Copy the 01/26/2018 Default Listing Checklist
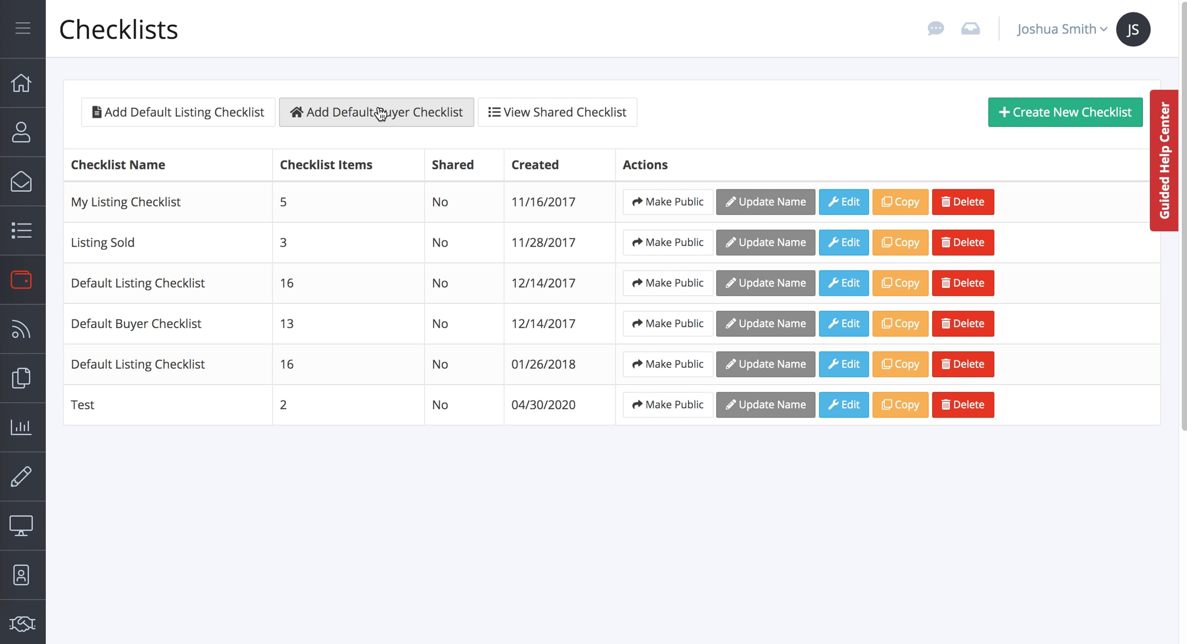The height and width of the screenshot is (644, 1187). (x=900, y=364)
